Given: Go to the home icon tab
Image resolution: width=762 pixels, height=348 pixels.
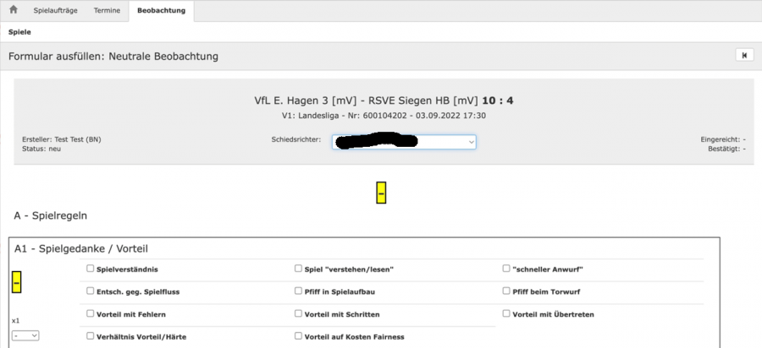Looking at the screenshot, I should [x=13, y=10].
